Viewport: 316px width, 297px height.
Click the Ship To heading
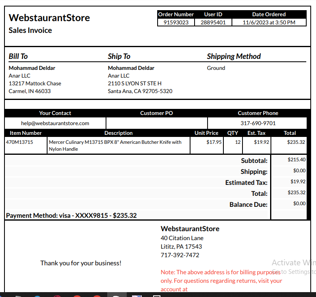click(119, 56)
